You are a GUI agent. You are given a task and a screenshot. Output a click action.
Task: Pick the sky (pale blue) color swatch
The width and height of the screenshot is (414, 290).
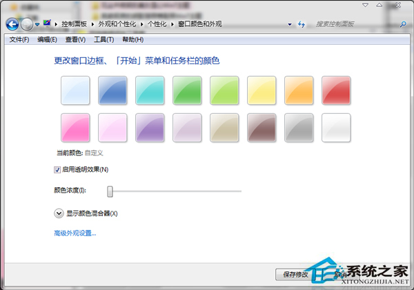[75, 90]
